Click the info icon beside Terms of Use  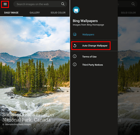click(75, 56)
